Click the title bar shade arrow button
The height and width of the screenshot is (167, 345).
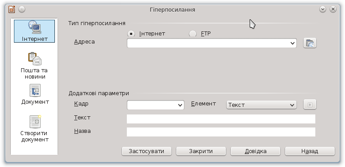click(323, 9)
